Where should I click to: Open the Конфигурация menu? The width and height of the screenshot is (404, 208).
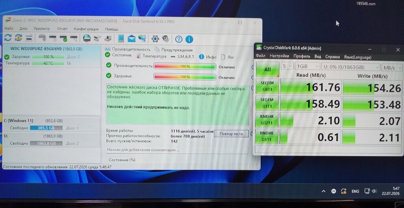tap(86, 29)
